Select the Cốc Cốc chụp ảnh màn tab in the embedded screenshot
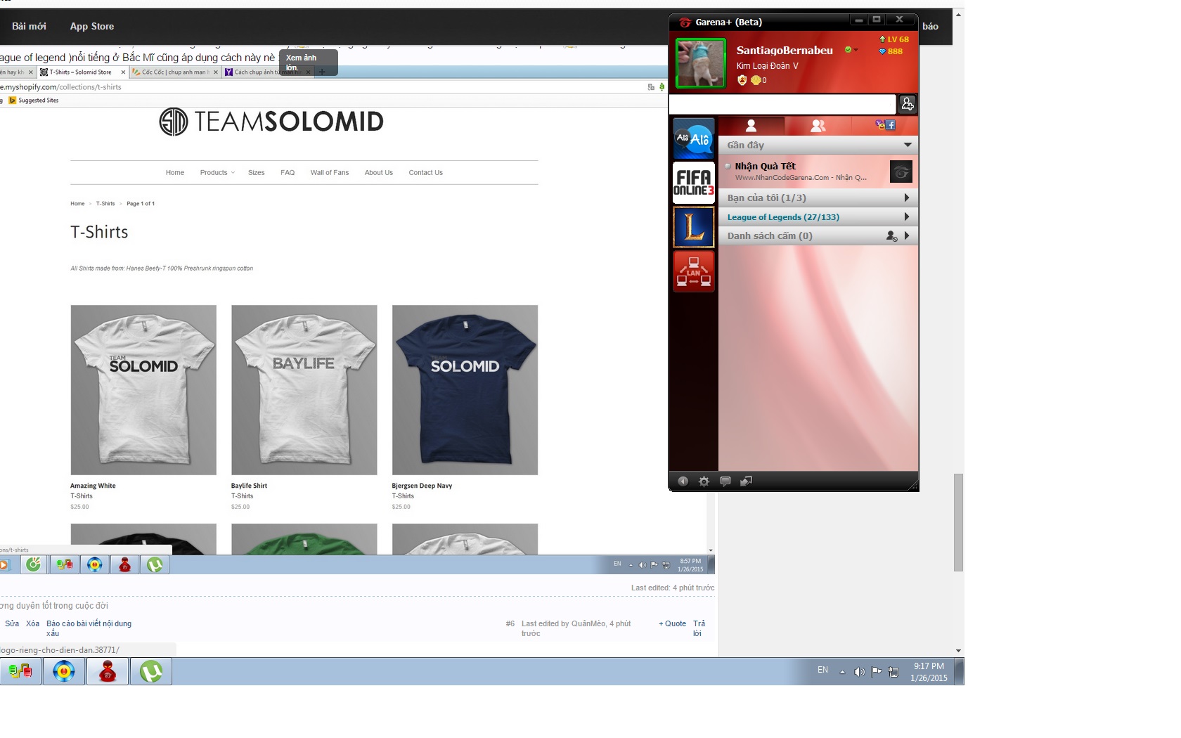 click(x=174, y=72)
